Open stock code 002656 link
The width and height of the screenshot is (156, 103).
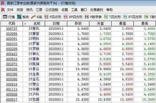pos(12,34)
